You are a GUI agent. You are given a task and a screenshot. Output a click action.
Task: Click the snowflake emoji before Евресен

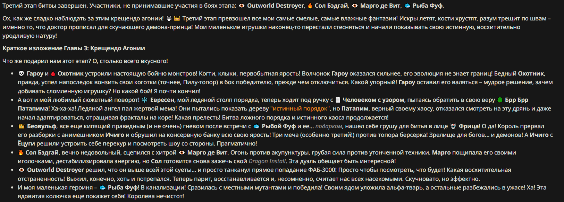pyautogui.click(x=145, y=100)
